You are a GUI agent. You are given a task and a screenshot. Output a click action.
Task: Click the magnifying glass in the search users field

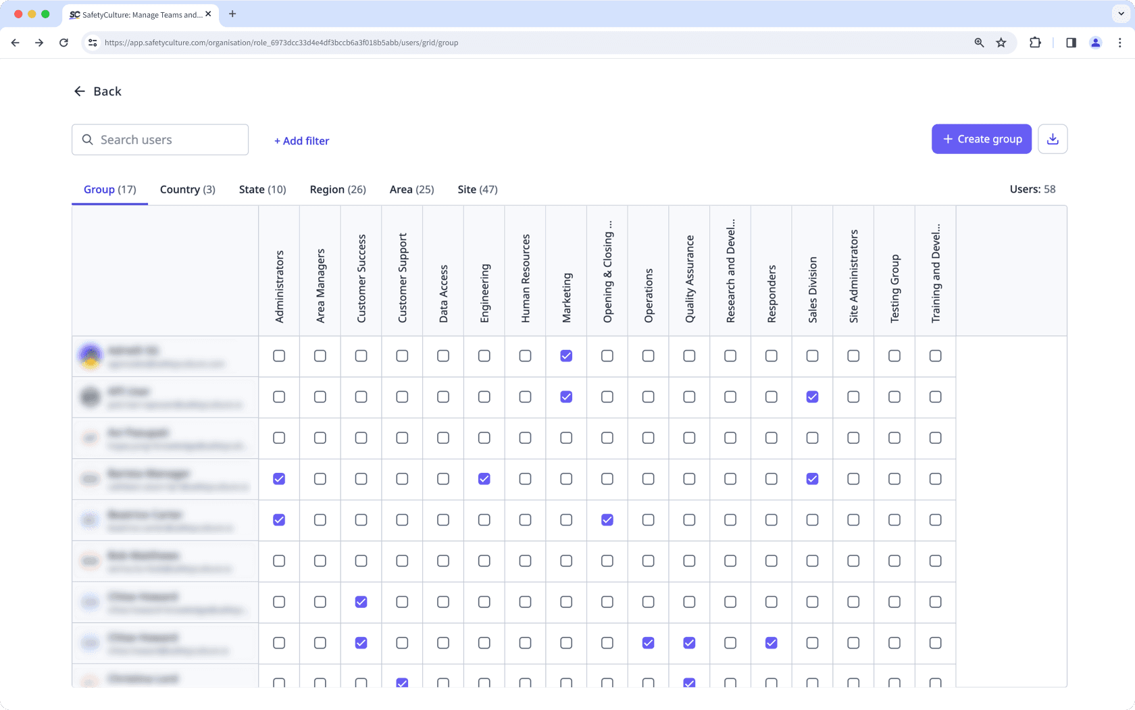pos(88,139)
